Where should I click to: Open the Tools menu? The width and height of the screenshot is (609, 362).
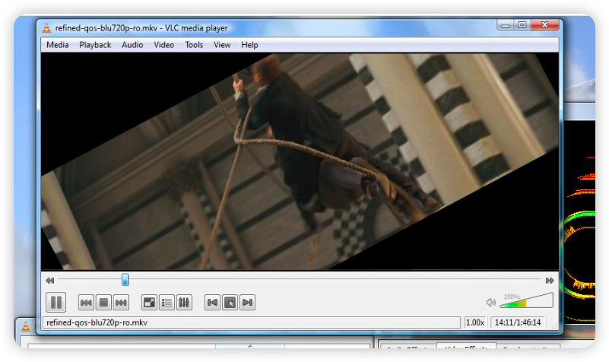194,45
